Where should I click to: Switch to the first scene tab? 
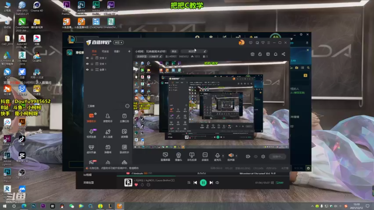(x=94, y=51)
